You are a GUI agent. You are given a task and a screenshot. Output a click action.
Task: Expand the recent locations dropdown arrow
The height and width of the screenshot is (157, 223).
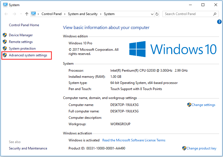point(21,14)
